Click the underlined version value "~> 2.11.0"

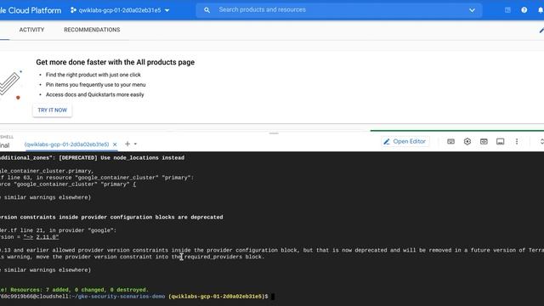[x=41, y=237]
